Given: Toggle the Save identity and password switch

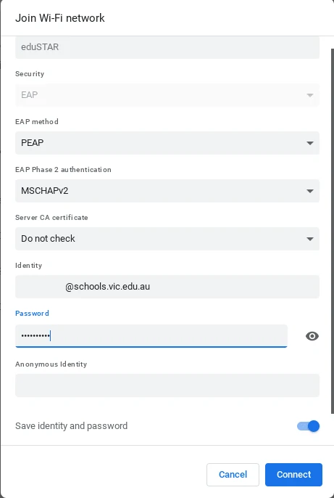Looking at the screenshot, I should click(308, 426).
